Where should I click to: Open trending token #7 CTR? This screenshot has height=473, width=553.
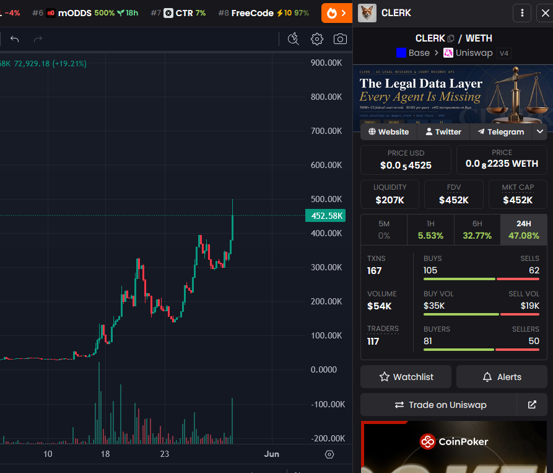click(178, 13)
